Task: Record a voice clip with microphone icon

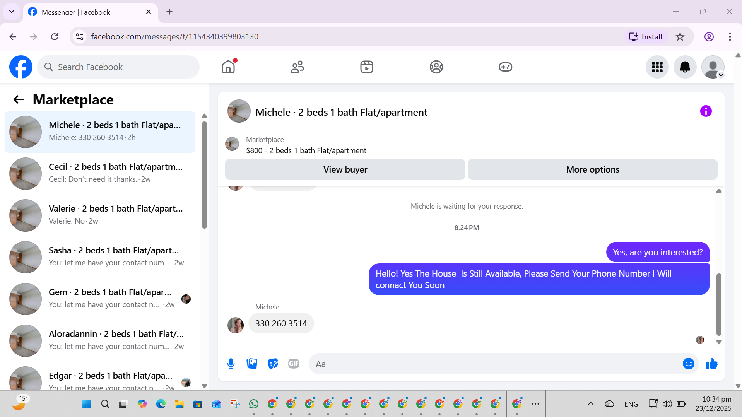Action: click(x=231, y=364)
